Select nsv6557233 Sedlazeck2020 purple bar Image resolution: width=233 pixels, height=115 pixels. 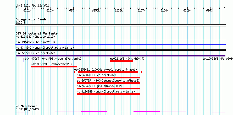[120, 56]
